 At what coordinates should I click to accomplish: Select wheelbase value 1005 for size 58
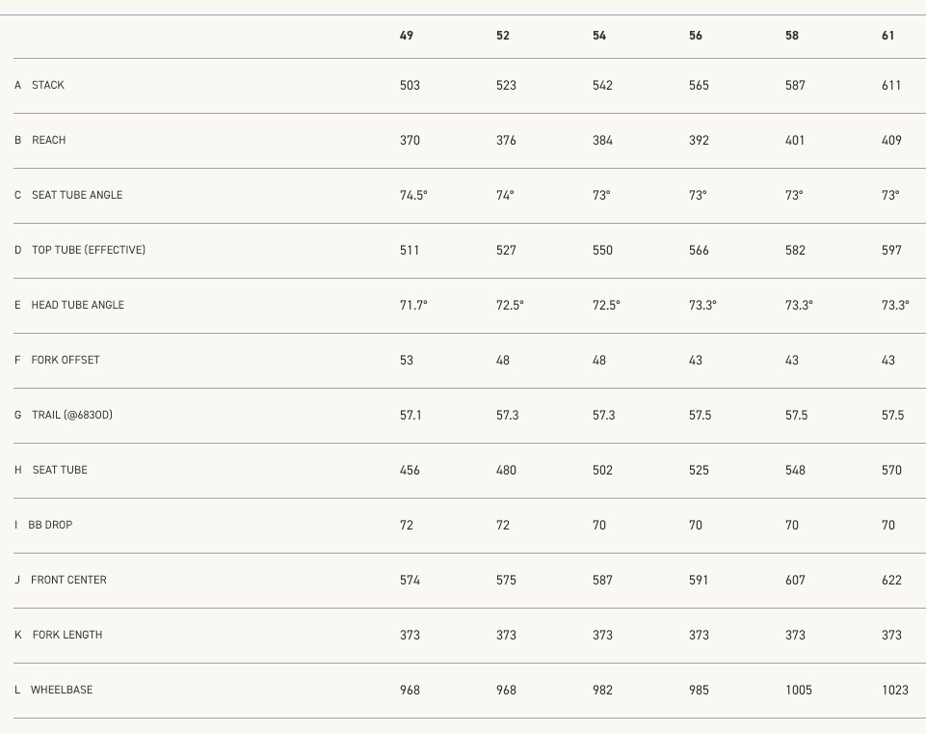(799, 691)
